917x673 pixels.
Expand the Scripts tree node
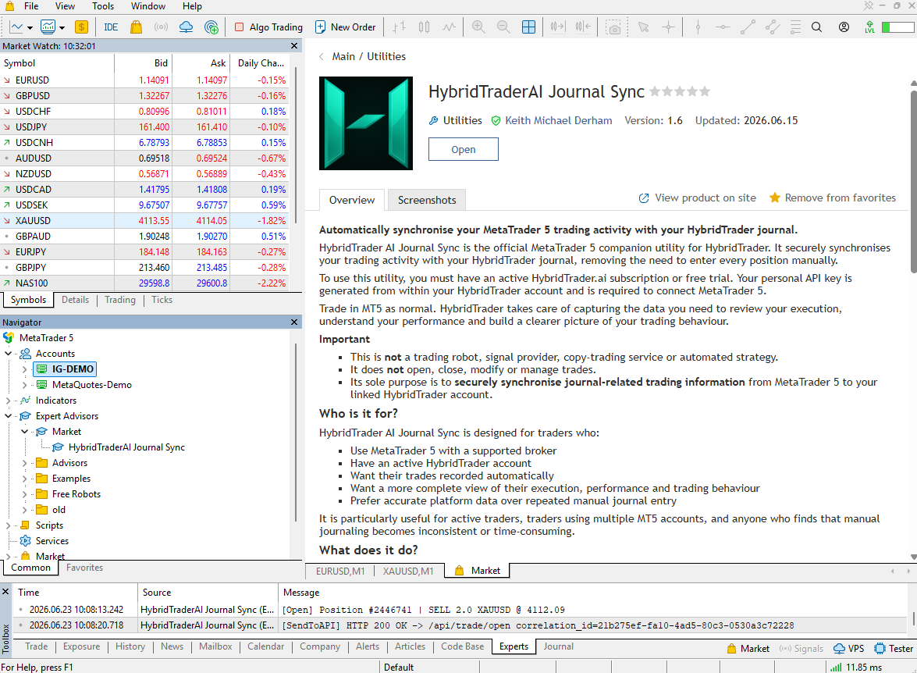pos(8,525)
